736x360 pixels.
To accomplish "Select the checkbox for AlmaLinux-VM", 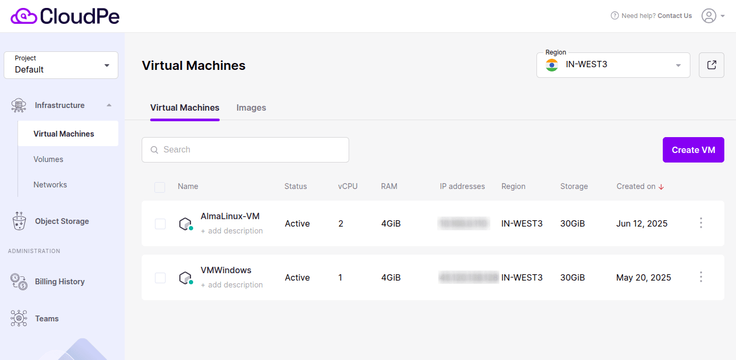I will coord(160,223).
